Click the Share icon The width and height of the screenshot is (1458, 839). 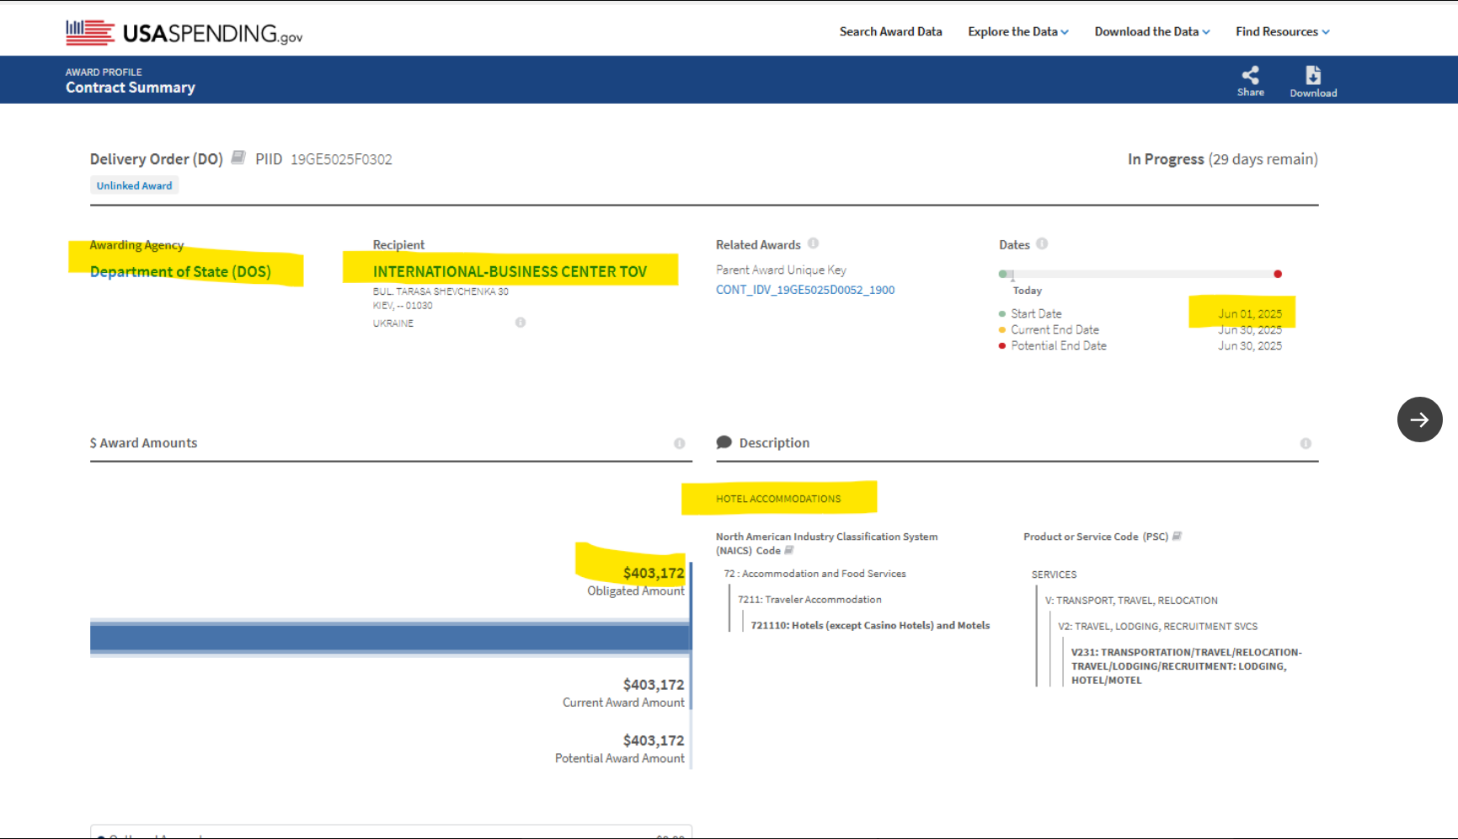click(x=1251, y=75)
